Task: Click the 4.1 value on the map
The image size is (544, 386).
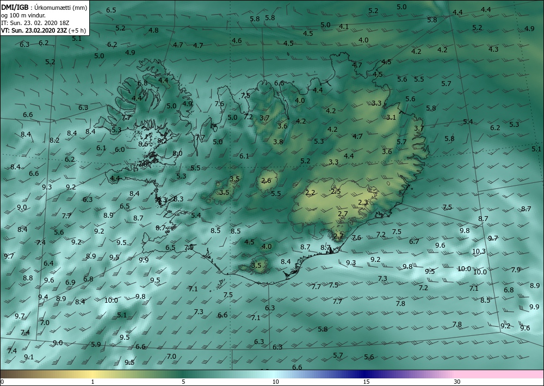Action: tap(344, 26)
